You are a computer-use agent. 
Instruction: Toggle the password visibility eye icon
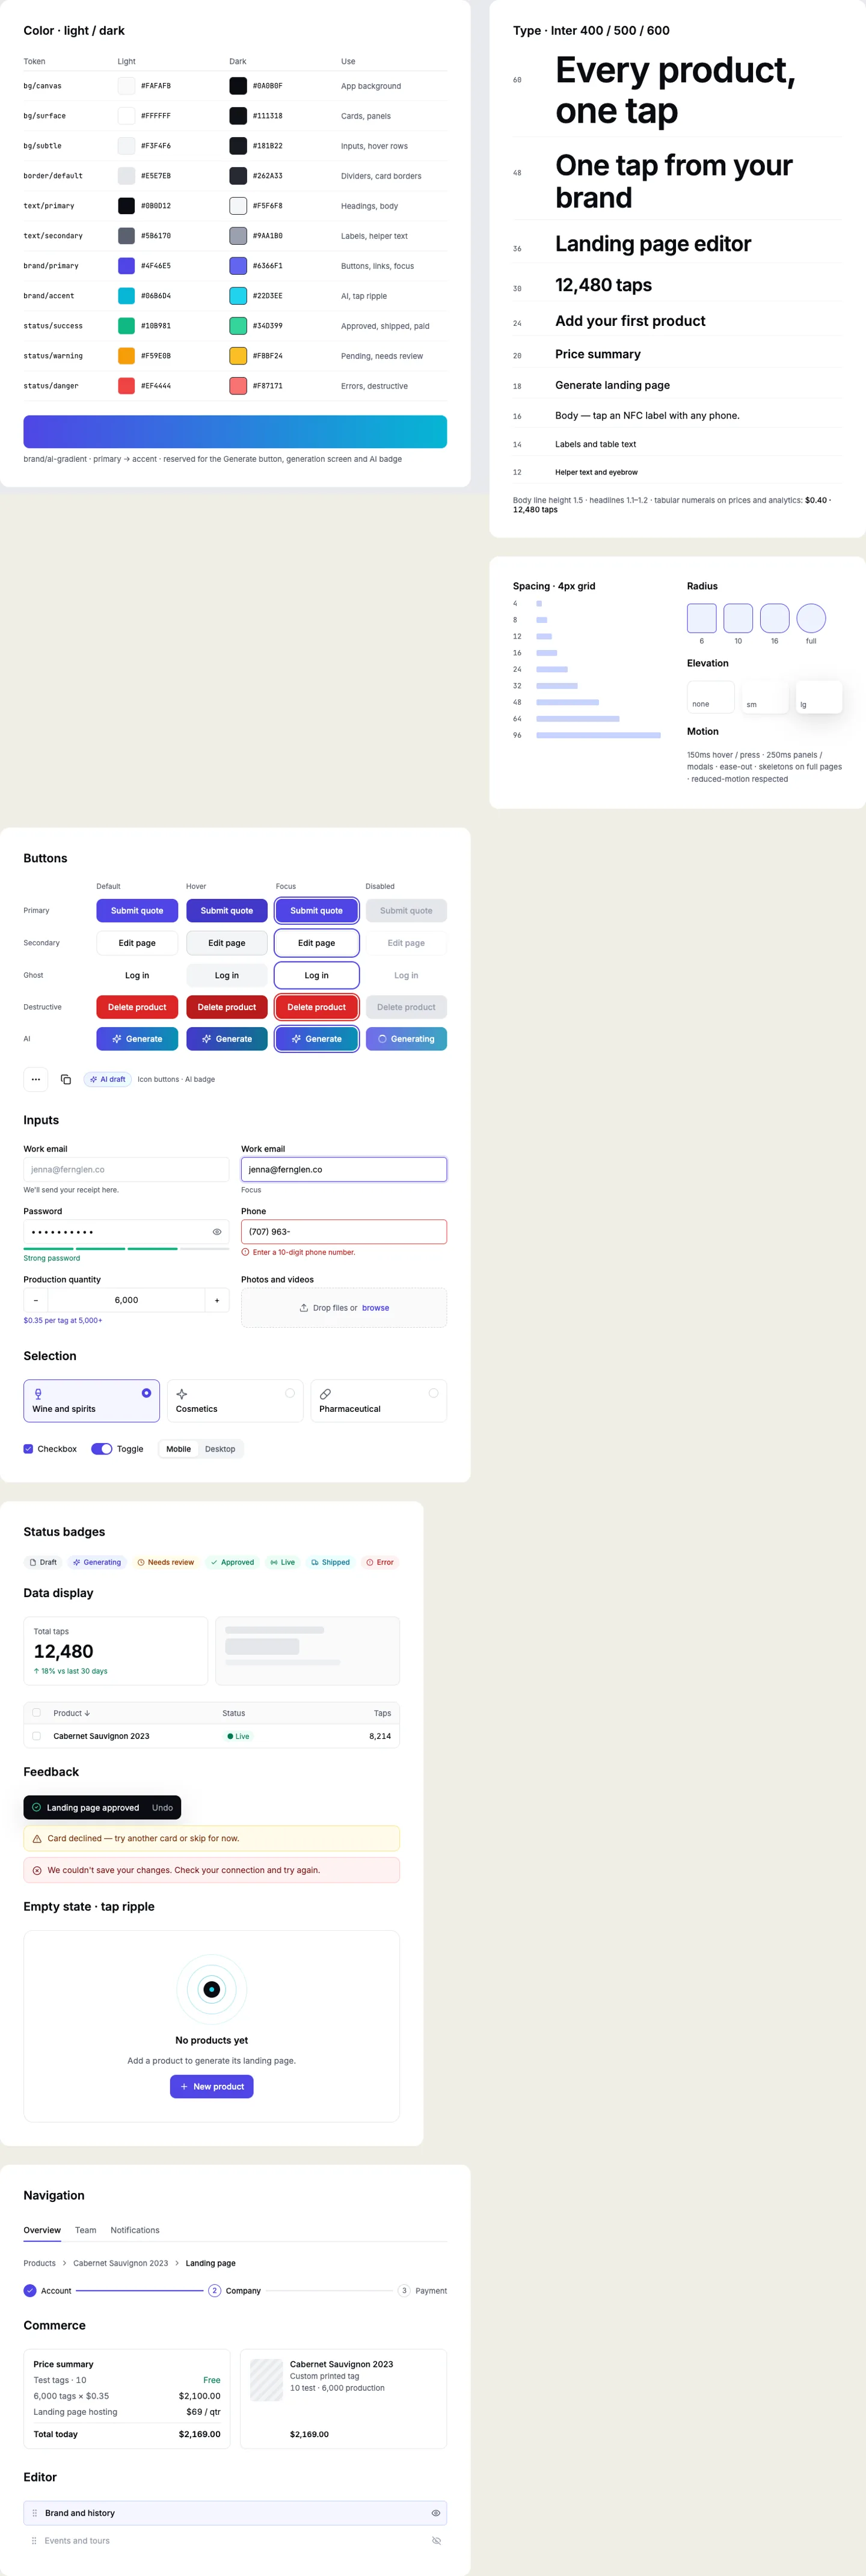click(x=217, y=1232)
